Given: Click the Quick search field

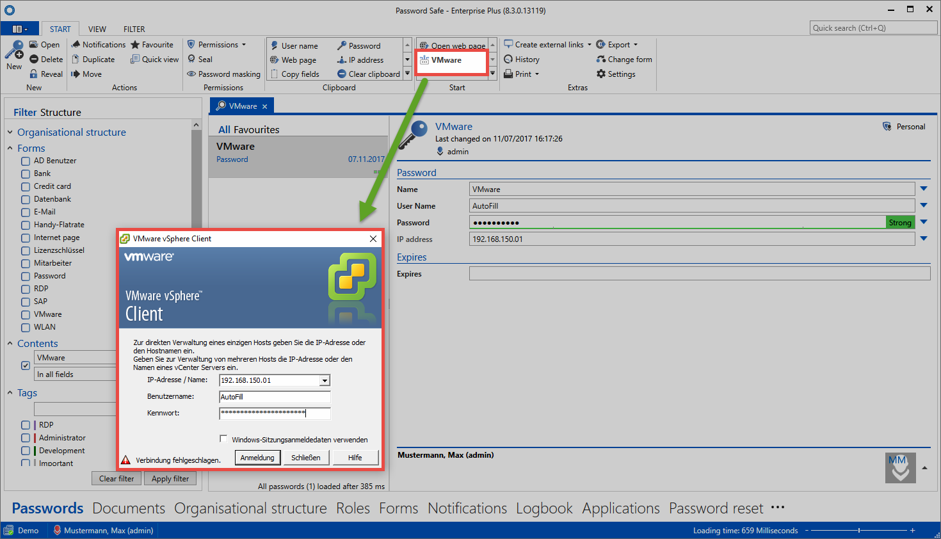Looking at the screenshot, I should tap(874, 28).
